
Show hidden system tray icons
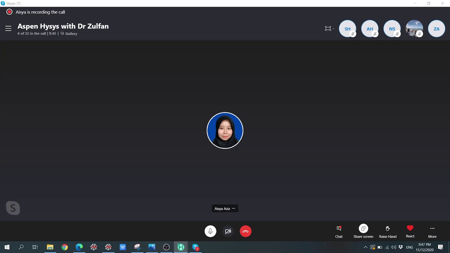[366, 247]
